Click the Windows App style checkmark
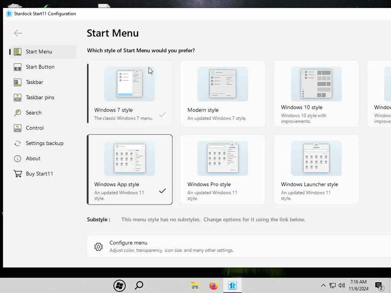The height and width of the screenshot is (293, 391). 162,191
